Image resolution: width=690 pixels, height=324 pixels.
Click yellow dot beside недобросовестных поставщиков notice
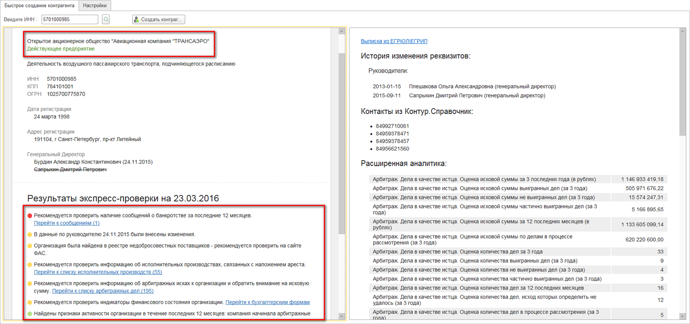[30, 246]
